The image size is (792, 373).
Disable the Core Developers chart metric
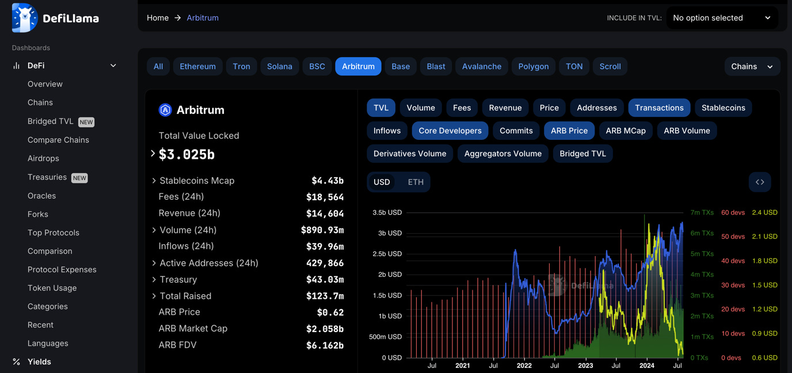coord(450,131)
